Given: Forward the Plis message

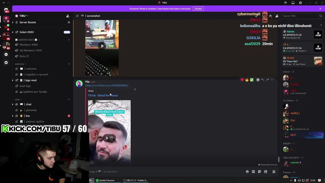Looking at the screenshot, I should [x=267, y=80].
